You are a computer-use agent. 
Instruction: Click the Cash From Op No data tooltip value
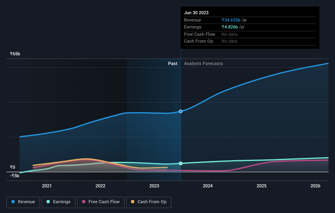[229, 41]
